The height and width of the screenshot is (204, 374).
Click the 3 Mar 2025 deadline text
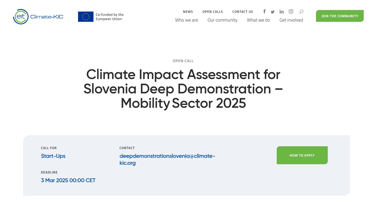point(68,180)
